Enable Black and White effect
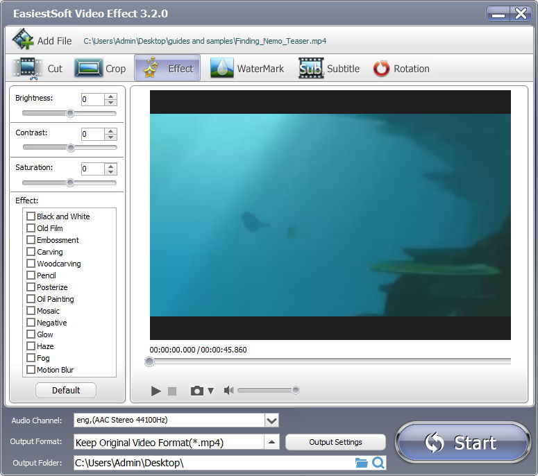 point(31,216)
